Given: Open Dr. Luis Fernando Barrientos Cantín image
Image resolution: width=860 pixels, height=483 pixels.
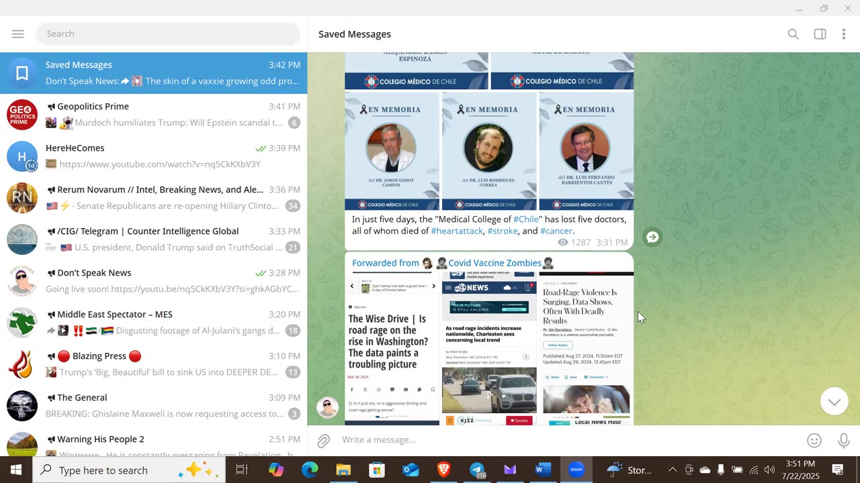Looking at the screenshot, I should (x=586, y=151).
